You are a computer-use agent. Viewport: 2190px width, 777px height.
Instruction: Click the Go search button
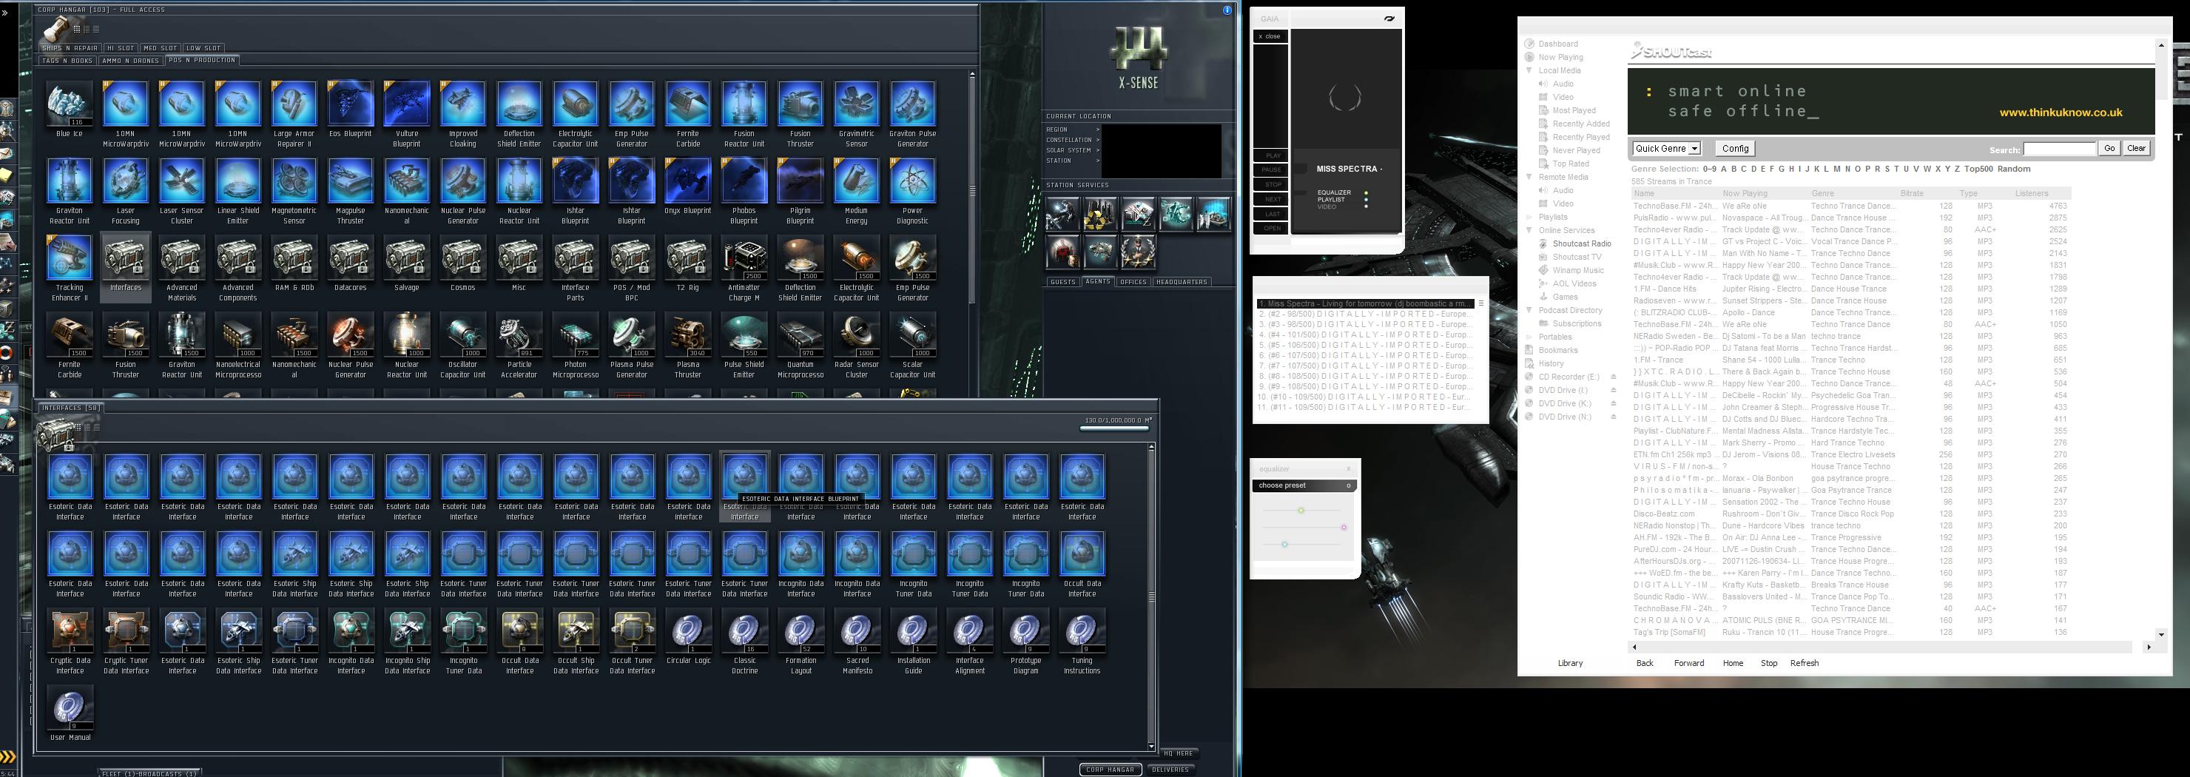coord(2109,149)
